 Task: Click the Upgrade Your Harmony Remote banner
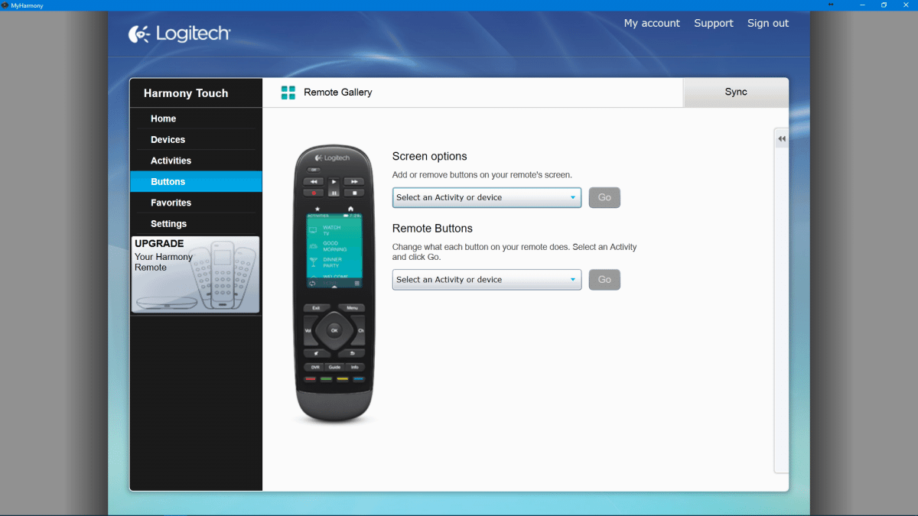coord(195,274)
